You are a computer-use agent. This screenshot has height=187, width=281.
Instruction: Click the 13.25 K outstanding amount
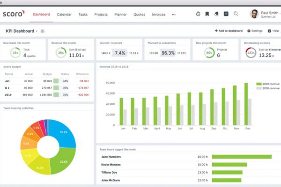click(266, 55)
